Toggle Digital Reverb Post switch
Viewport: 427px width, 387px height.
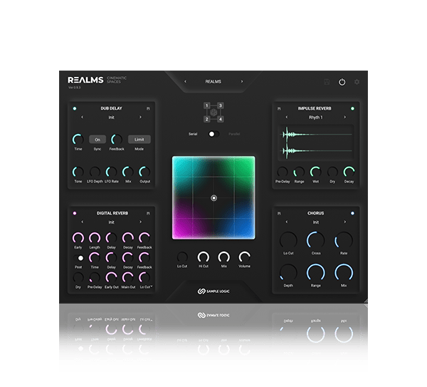click(78, 258)
